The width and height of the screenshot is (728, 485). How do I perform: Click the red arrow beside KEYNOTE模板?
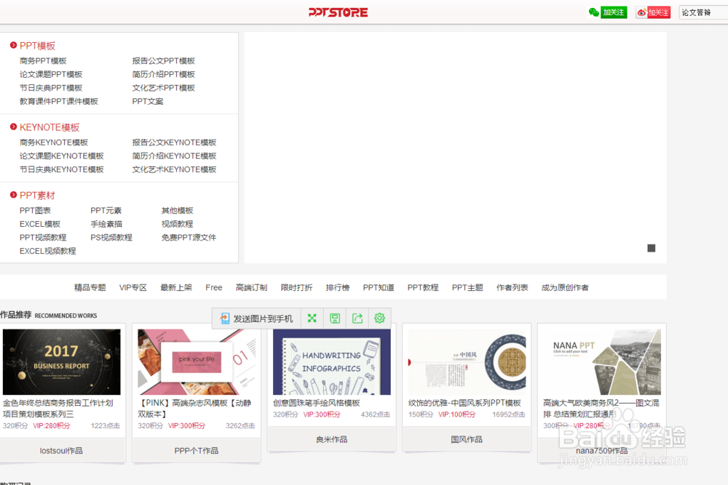pyautogui.click(x=13, y=127)
